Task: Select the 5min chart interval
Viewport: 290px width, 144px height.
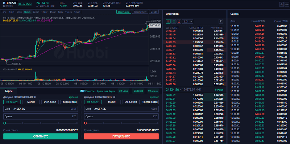Action: coord(19,12)
